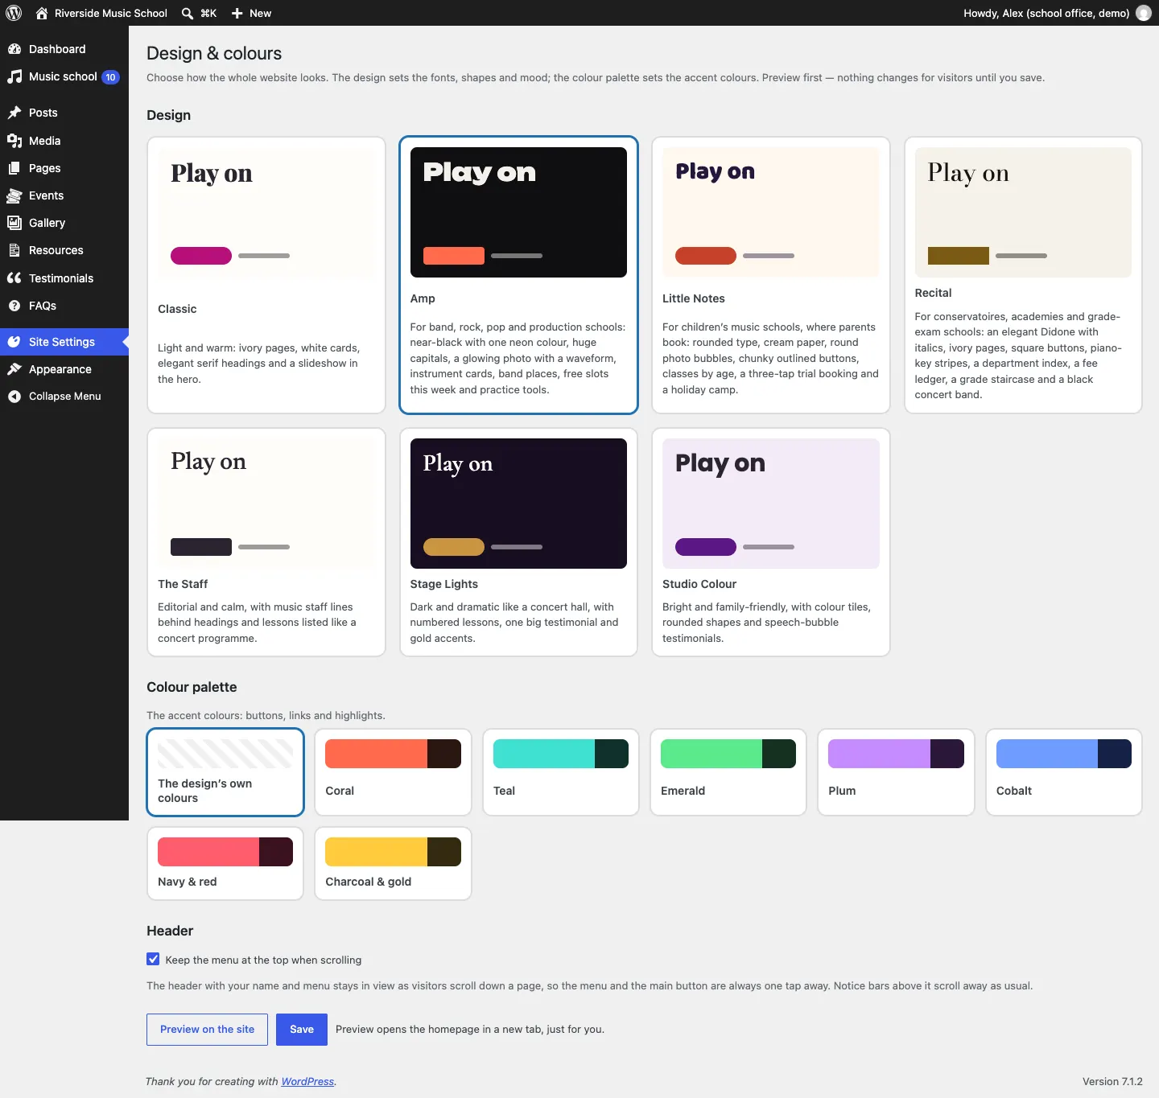
Task: Select the Cobalt colour palette
Action: 1064,772
